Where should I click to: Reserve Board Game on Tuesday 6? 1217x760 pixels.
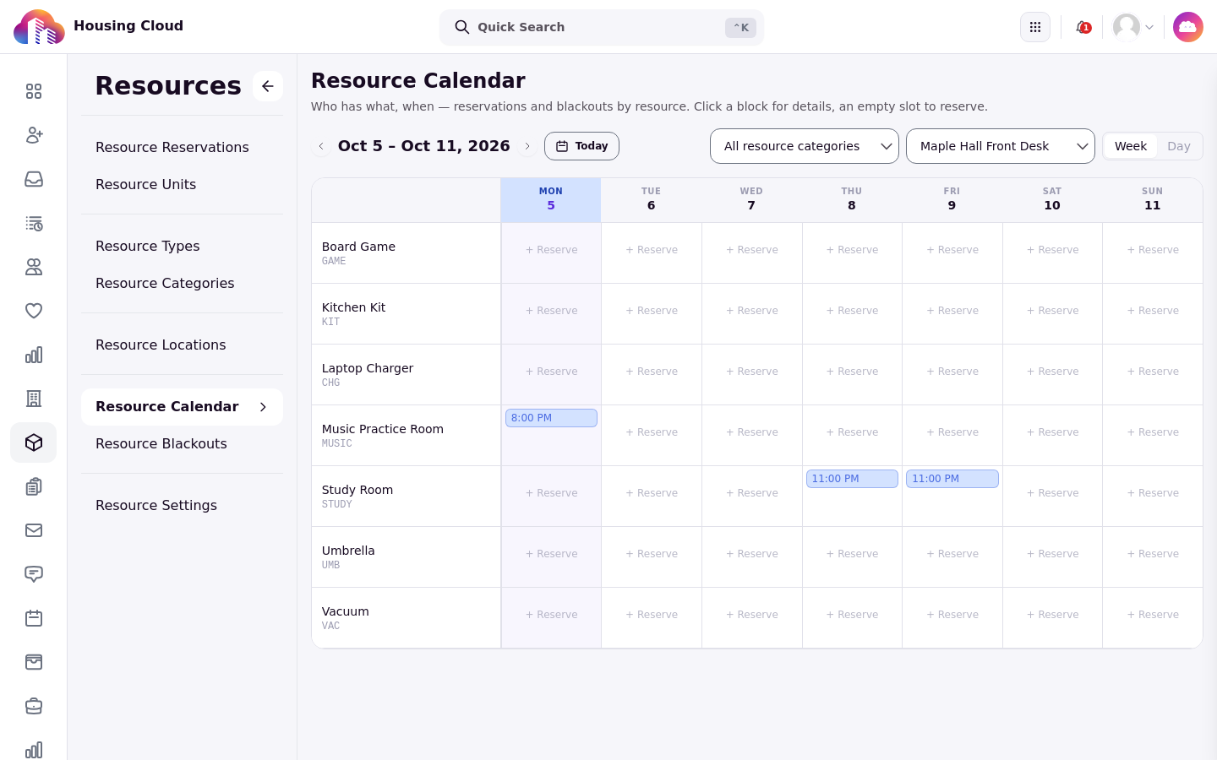[x=652, y=250]
